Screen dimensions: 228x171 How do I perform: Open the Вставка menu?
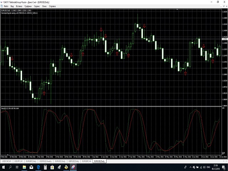point(19,6)
